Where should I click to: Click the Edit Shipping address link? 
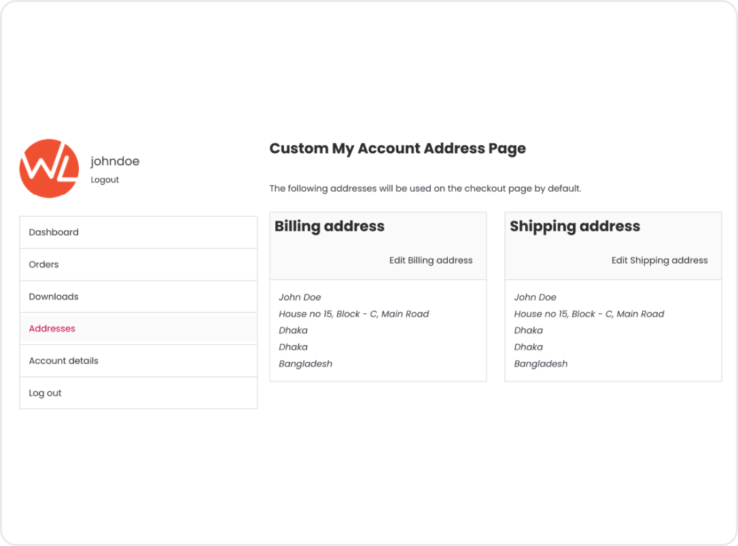point(659,260)
